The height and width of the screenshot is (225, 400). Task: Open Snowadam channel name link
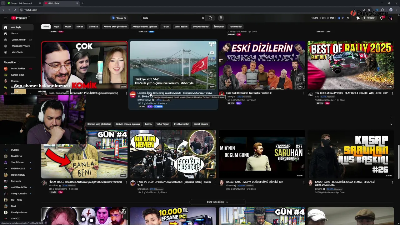[x=143, y=189]
